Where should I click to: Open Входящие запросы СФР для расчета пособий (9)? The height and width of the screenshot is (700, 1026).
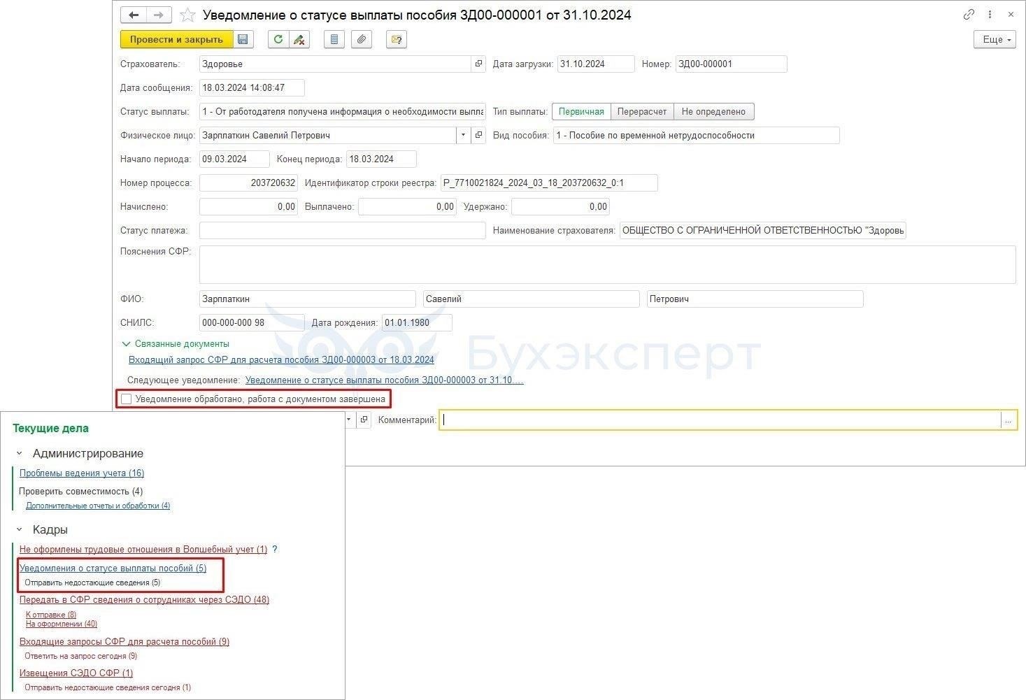pos(124,641)
